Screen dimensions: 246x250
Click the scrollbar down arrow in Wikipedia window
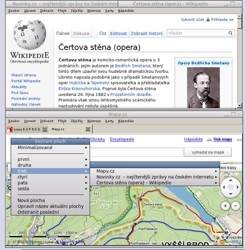point(239,105)
